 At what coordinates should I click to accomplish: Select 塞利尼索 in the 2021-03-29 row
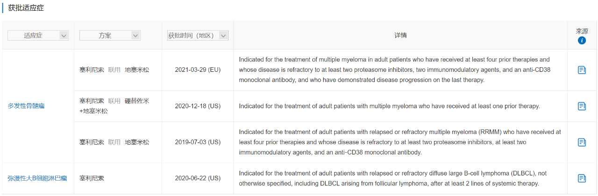pyautogui.click(x=92, y=70)
